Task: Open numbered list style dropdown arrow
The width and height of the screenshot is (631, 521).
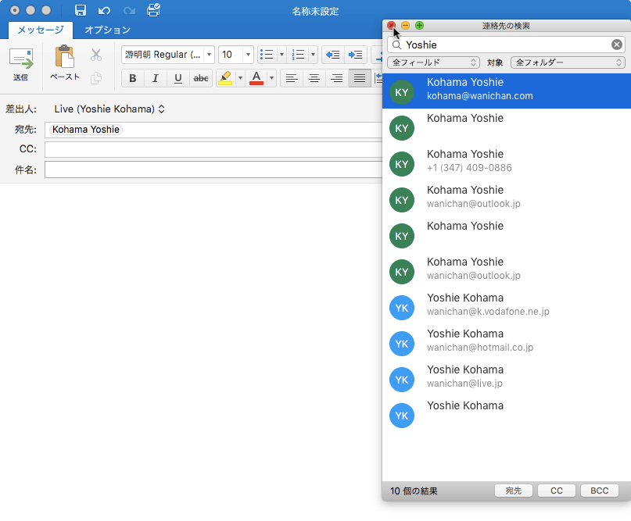Action: (313, 54)
